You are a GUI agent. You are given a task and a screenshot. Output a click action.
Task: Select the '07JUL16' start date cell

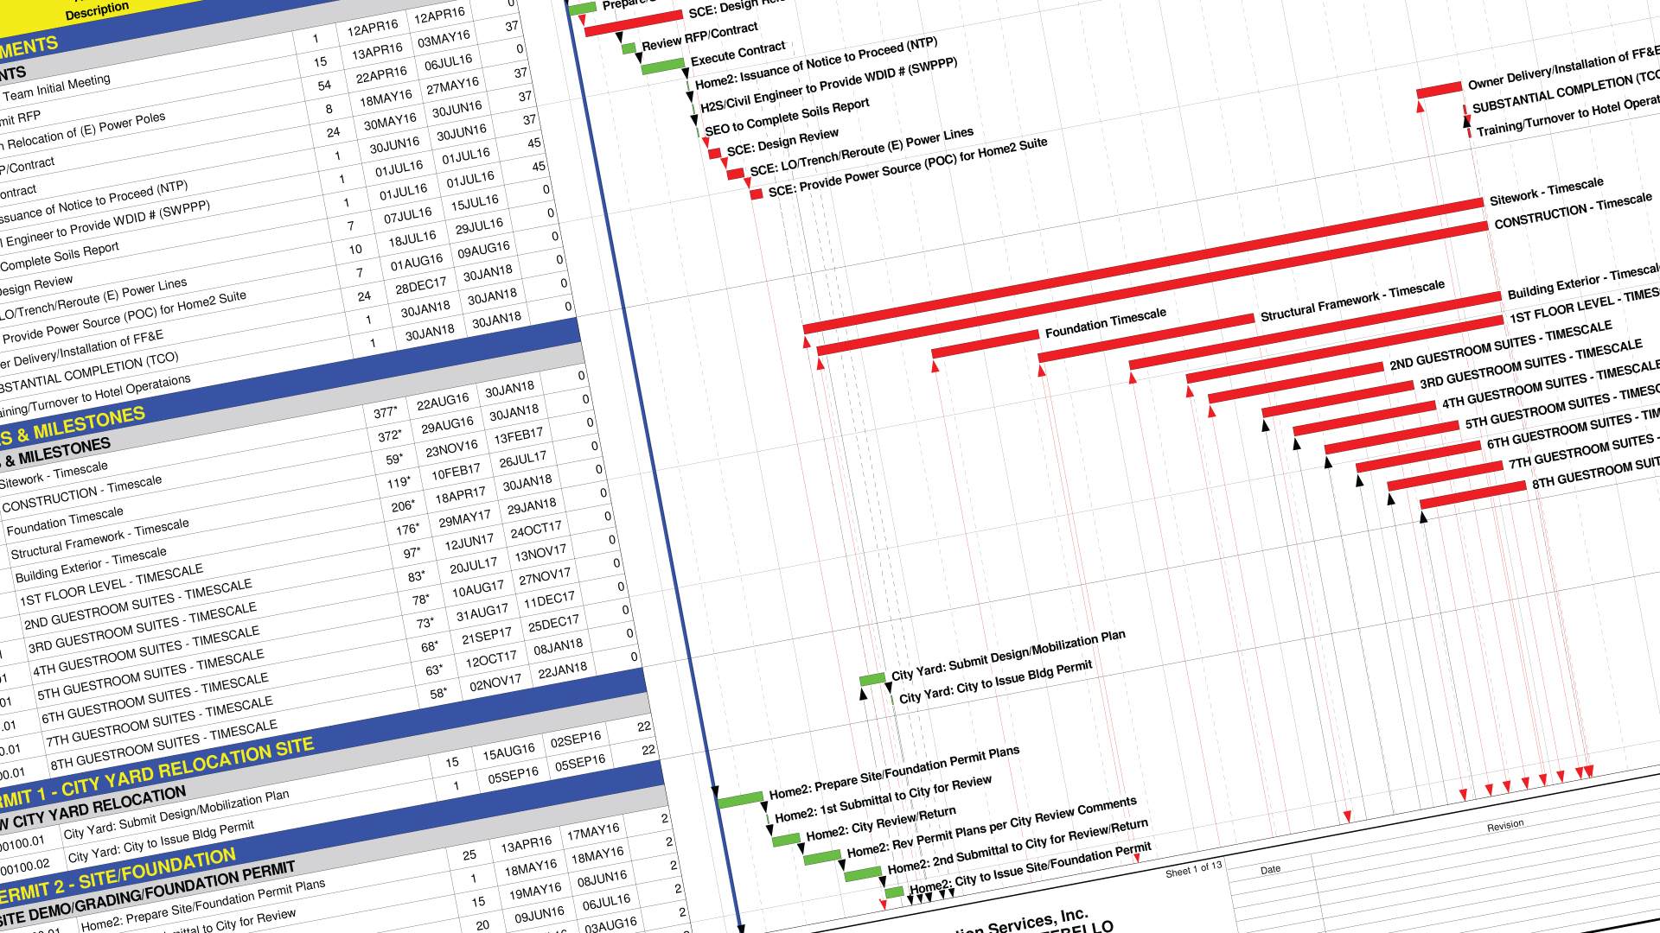[408, 215]
